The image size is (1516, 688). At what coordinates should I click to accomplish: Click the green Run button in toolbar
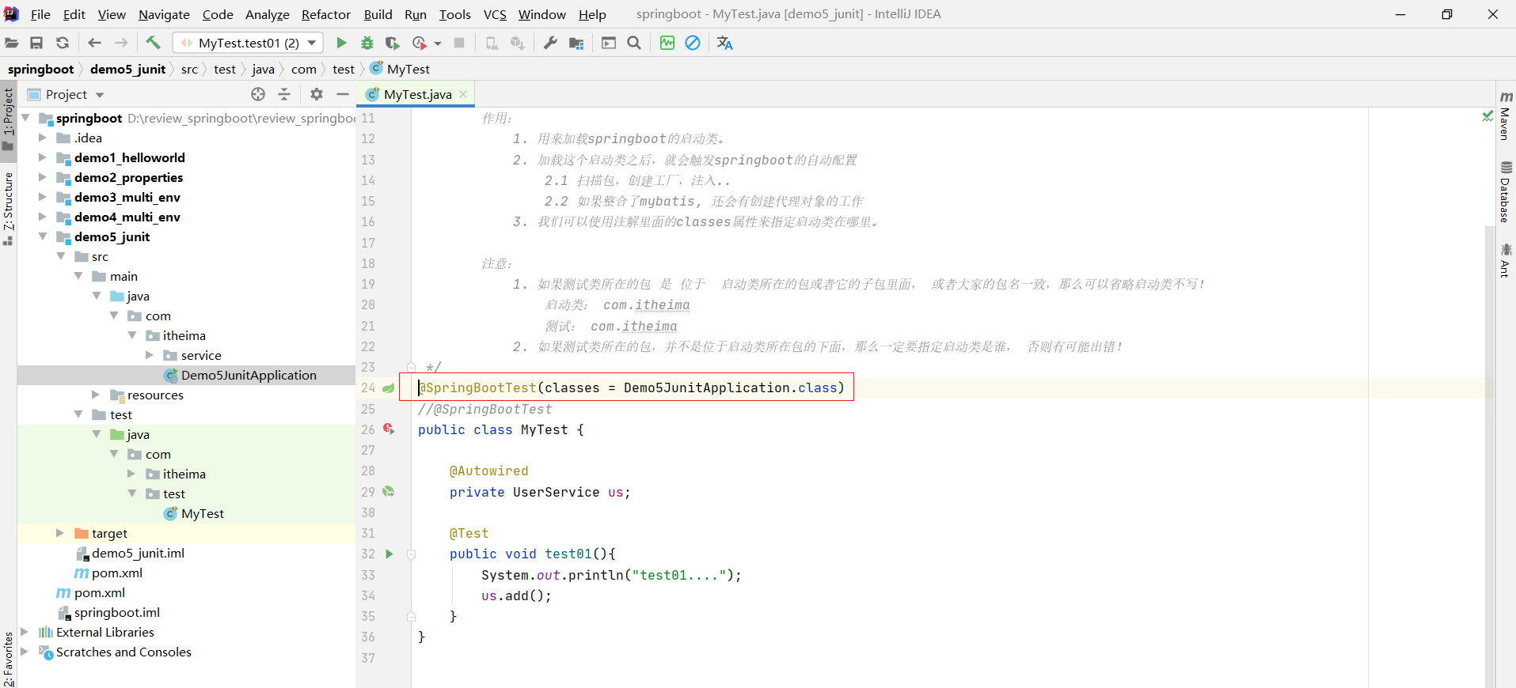pyautogui.click(x=341, y=43)
